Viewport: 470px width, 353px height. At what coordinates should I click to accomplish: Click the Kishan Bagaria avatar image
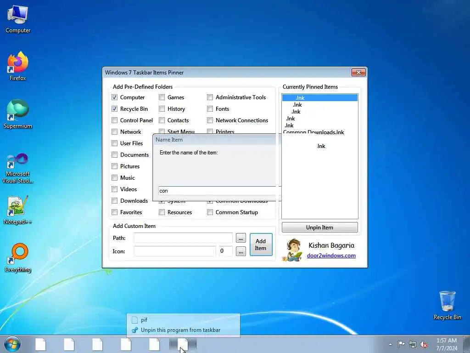click(292, 250)
